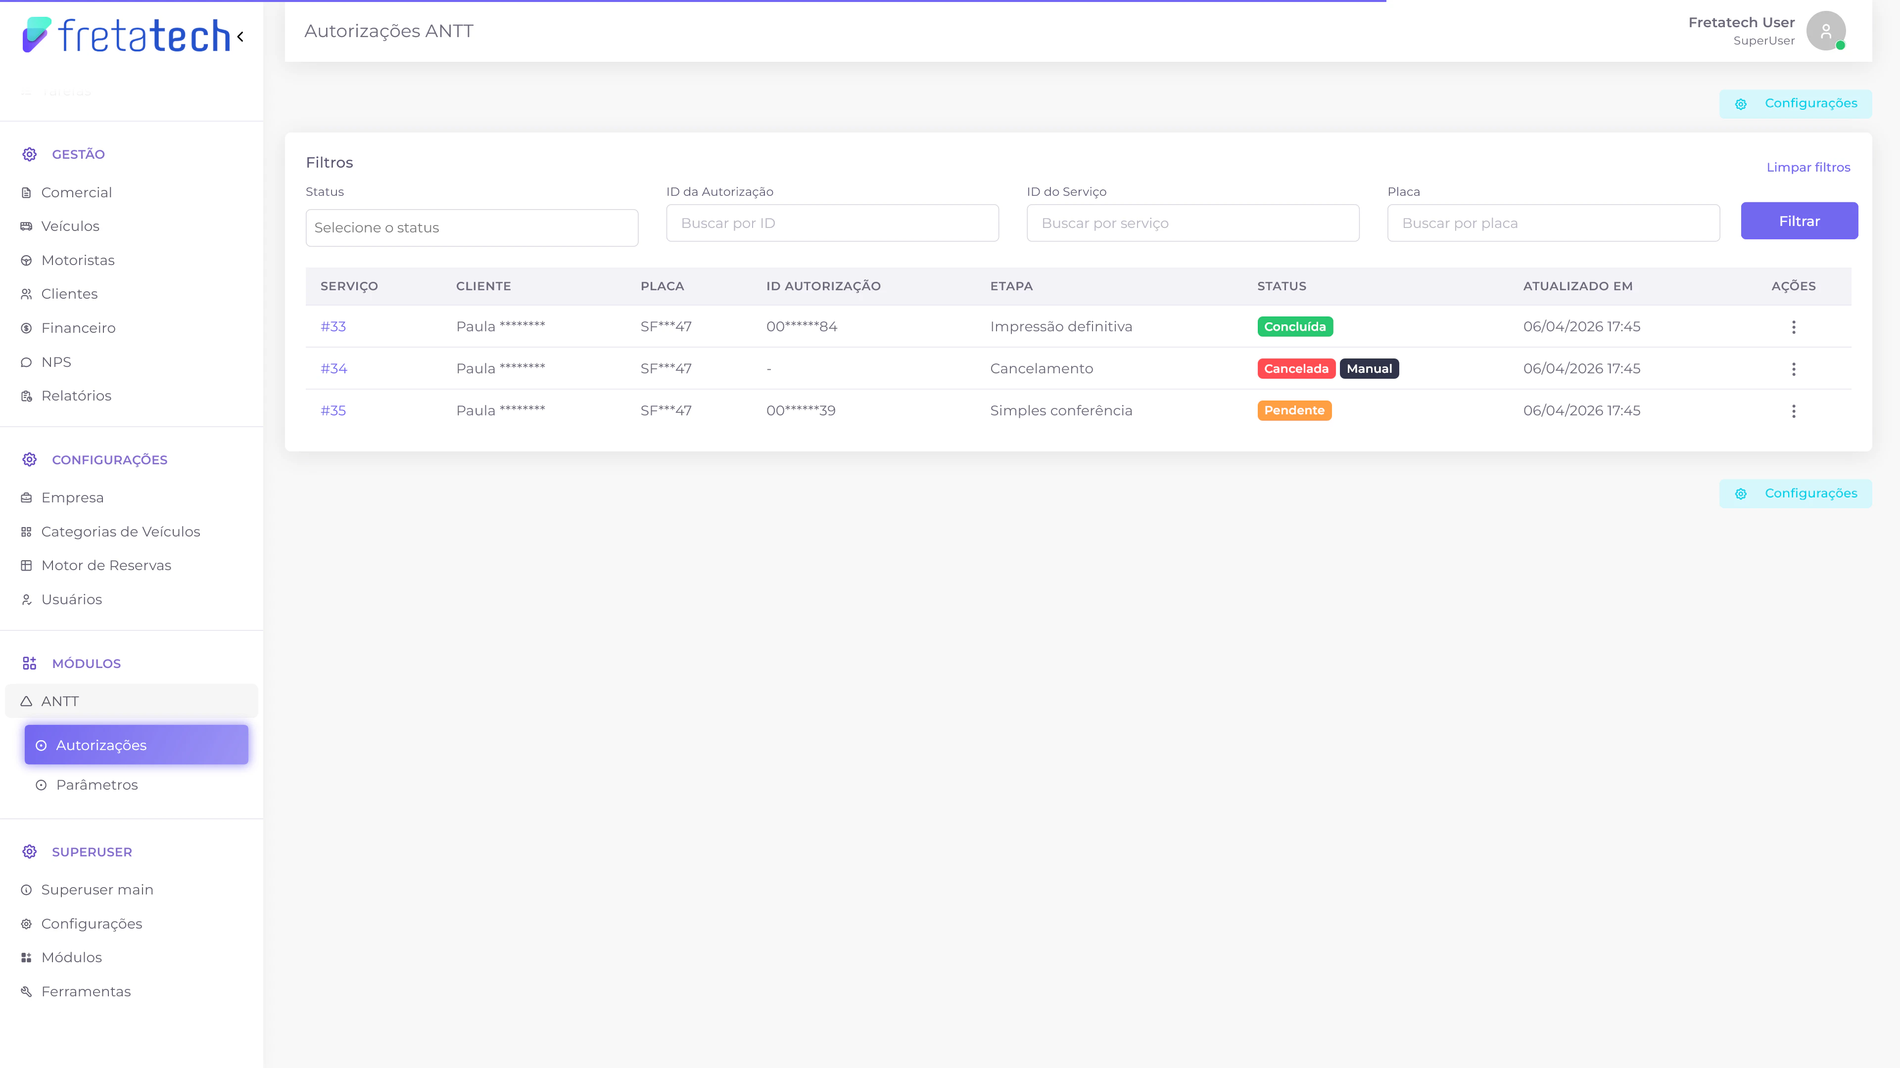Click the top Configurações button
1900x1068 pixels.
(1795, 104)
